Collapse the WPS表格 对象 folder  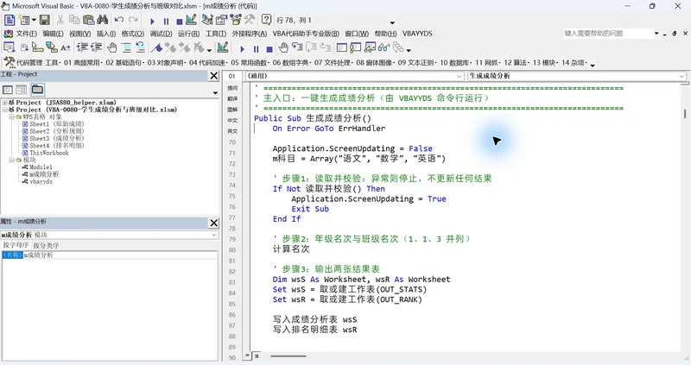coord(12,116)
